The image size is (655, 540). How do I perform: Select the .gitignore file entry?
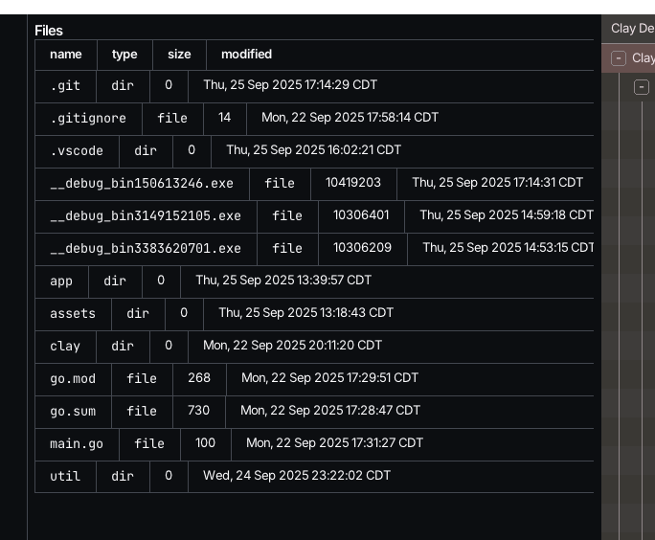coord(88,118)
